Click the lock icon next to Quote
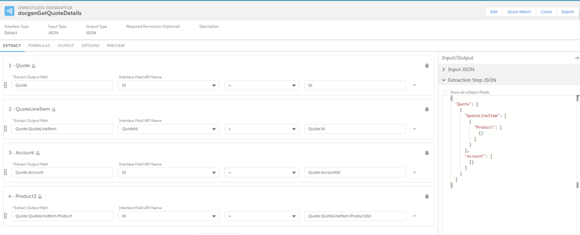 pos(33,66)
